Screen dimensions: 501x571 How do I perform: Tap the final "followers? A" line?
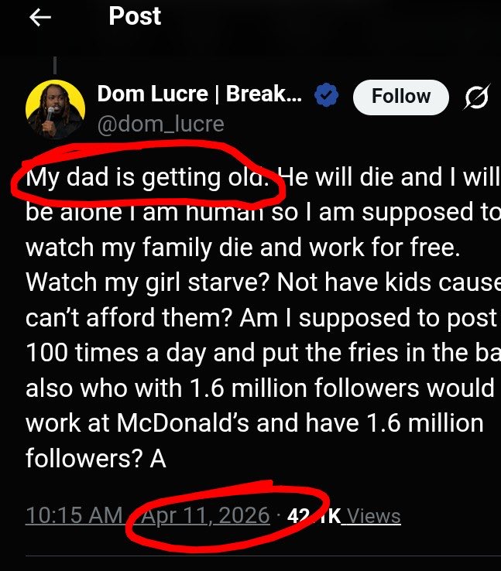point(96,458)
